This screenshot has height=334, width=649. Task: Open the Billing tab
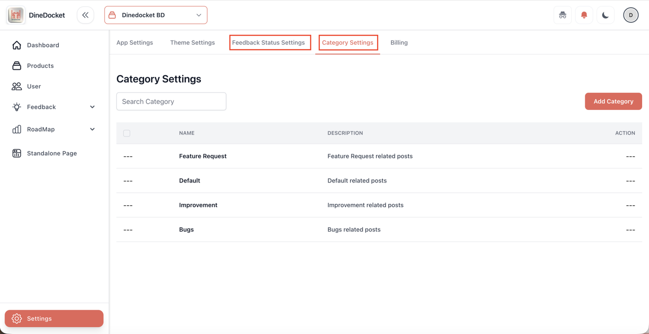click(x=399, y=43)
